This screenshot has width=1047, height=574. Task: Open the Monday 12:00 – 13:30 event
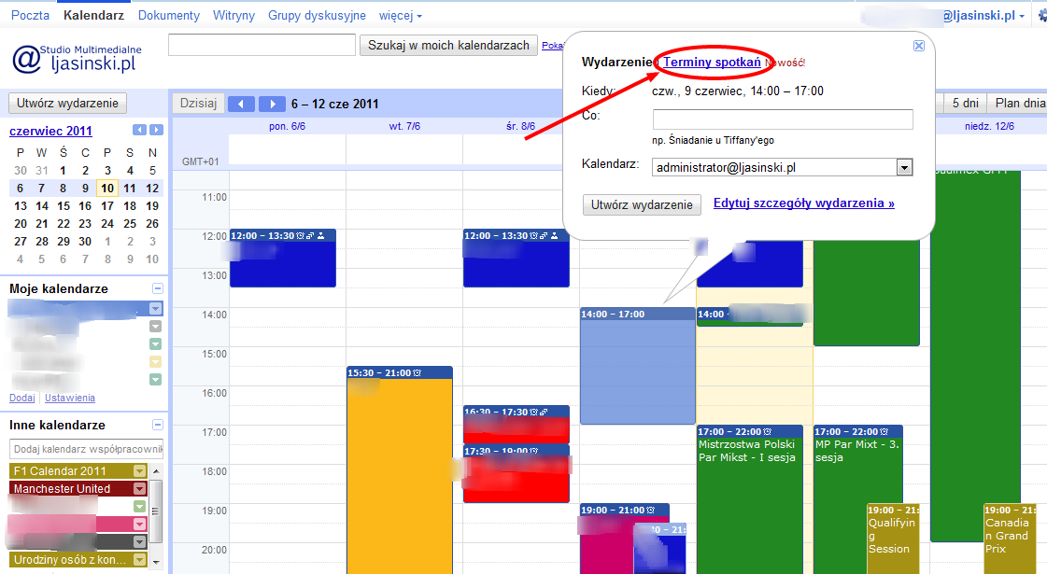(x=282, y=259)
